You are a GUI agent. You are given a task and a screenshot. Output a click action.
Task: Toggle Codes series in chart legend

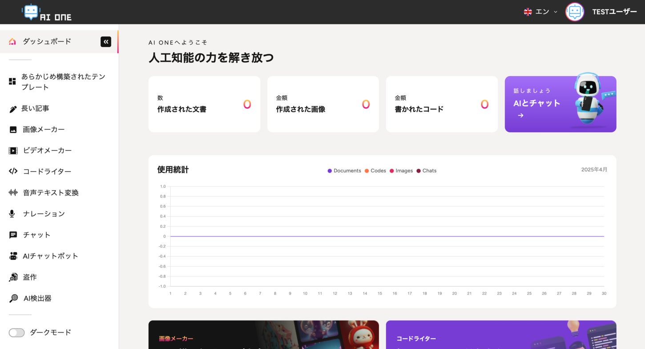[x=375, y=171]
